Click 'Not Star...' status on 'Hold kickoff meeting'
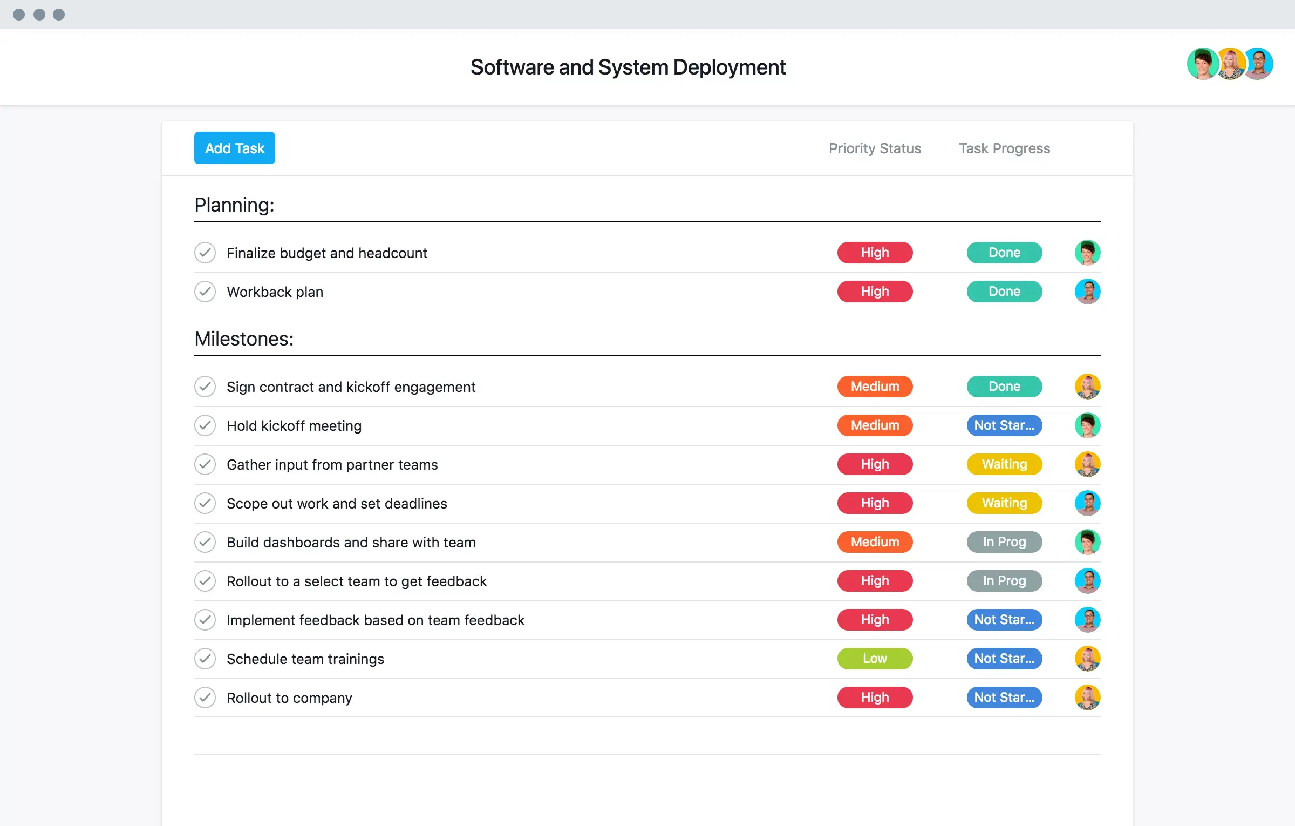Image resolution: width=1295 pixels, height=826 pixels. point(1004,425)
